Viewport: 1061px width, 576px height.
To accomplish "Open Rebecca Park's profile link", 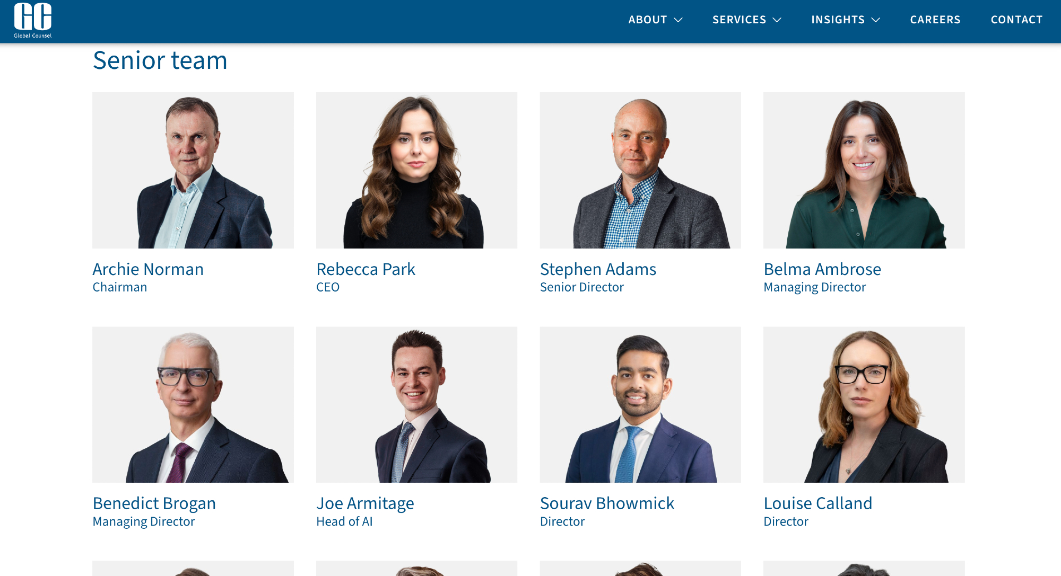I will point(366,269).
